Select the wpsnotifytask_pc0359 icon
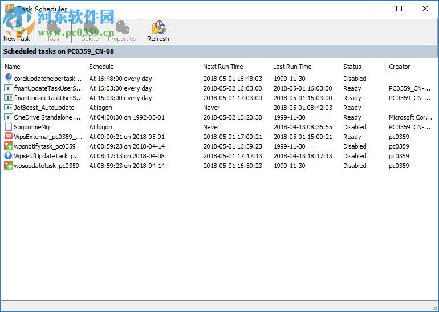 (9, 146)
